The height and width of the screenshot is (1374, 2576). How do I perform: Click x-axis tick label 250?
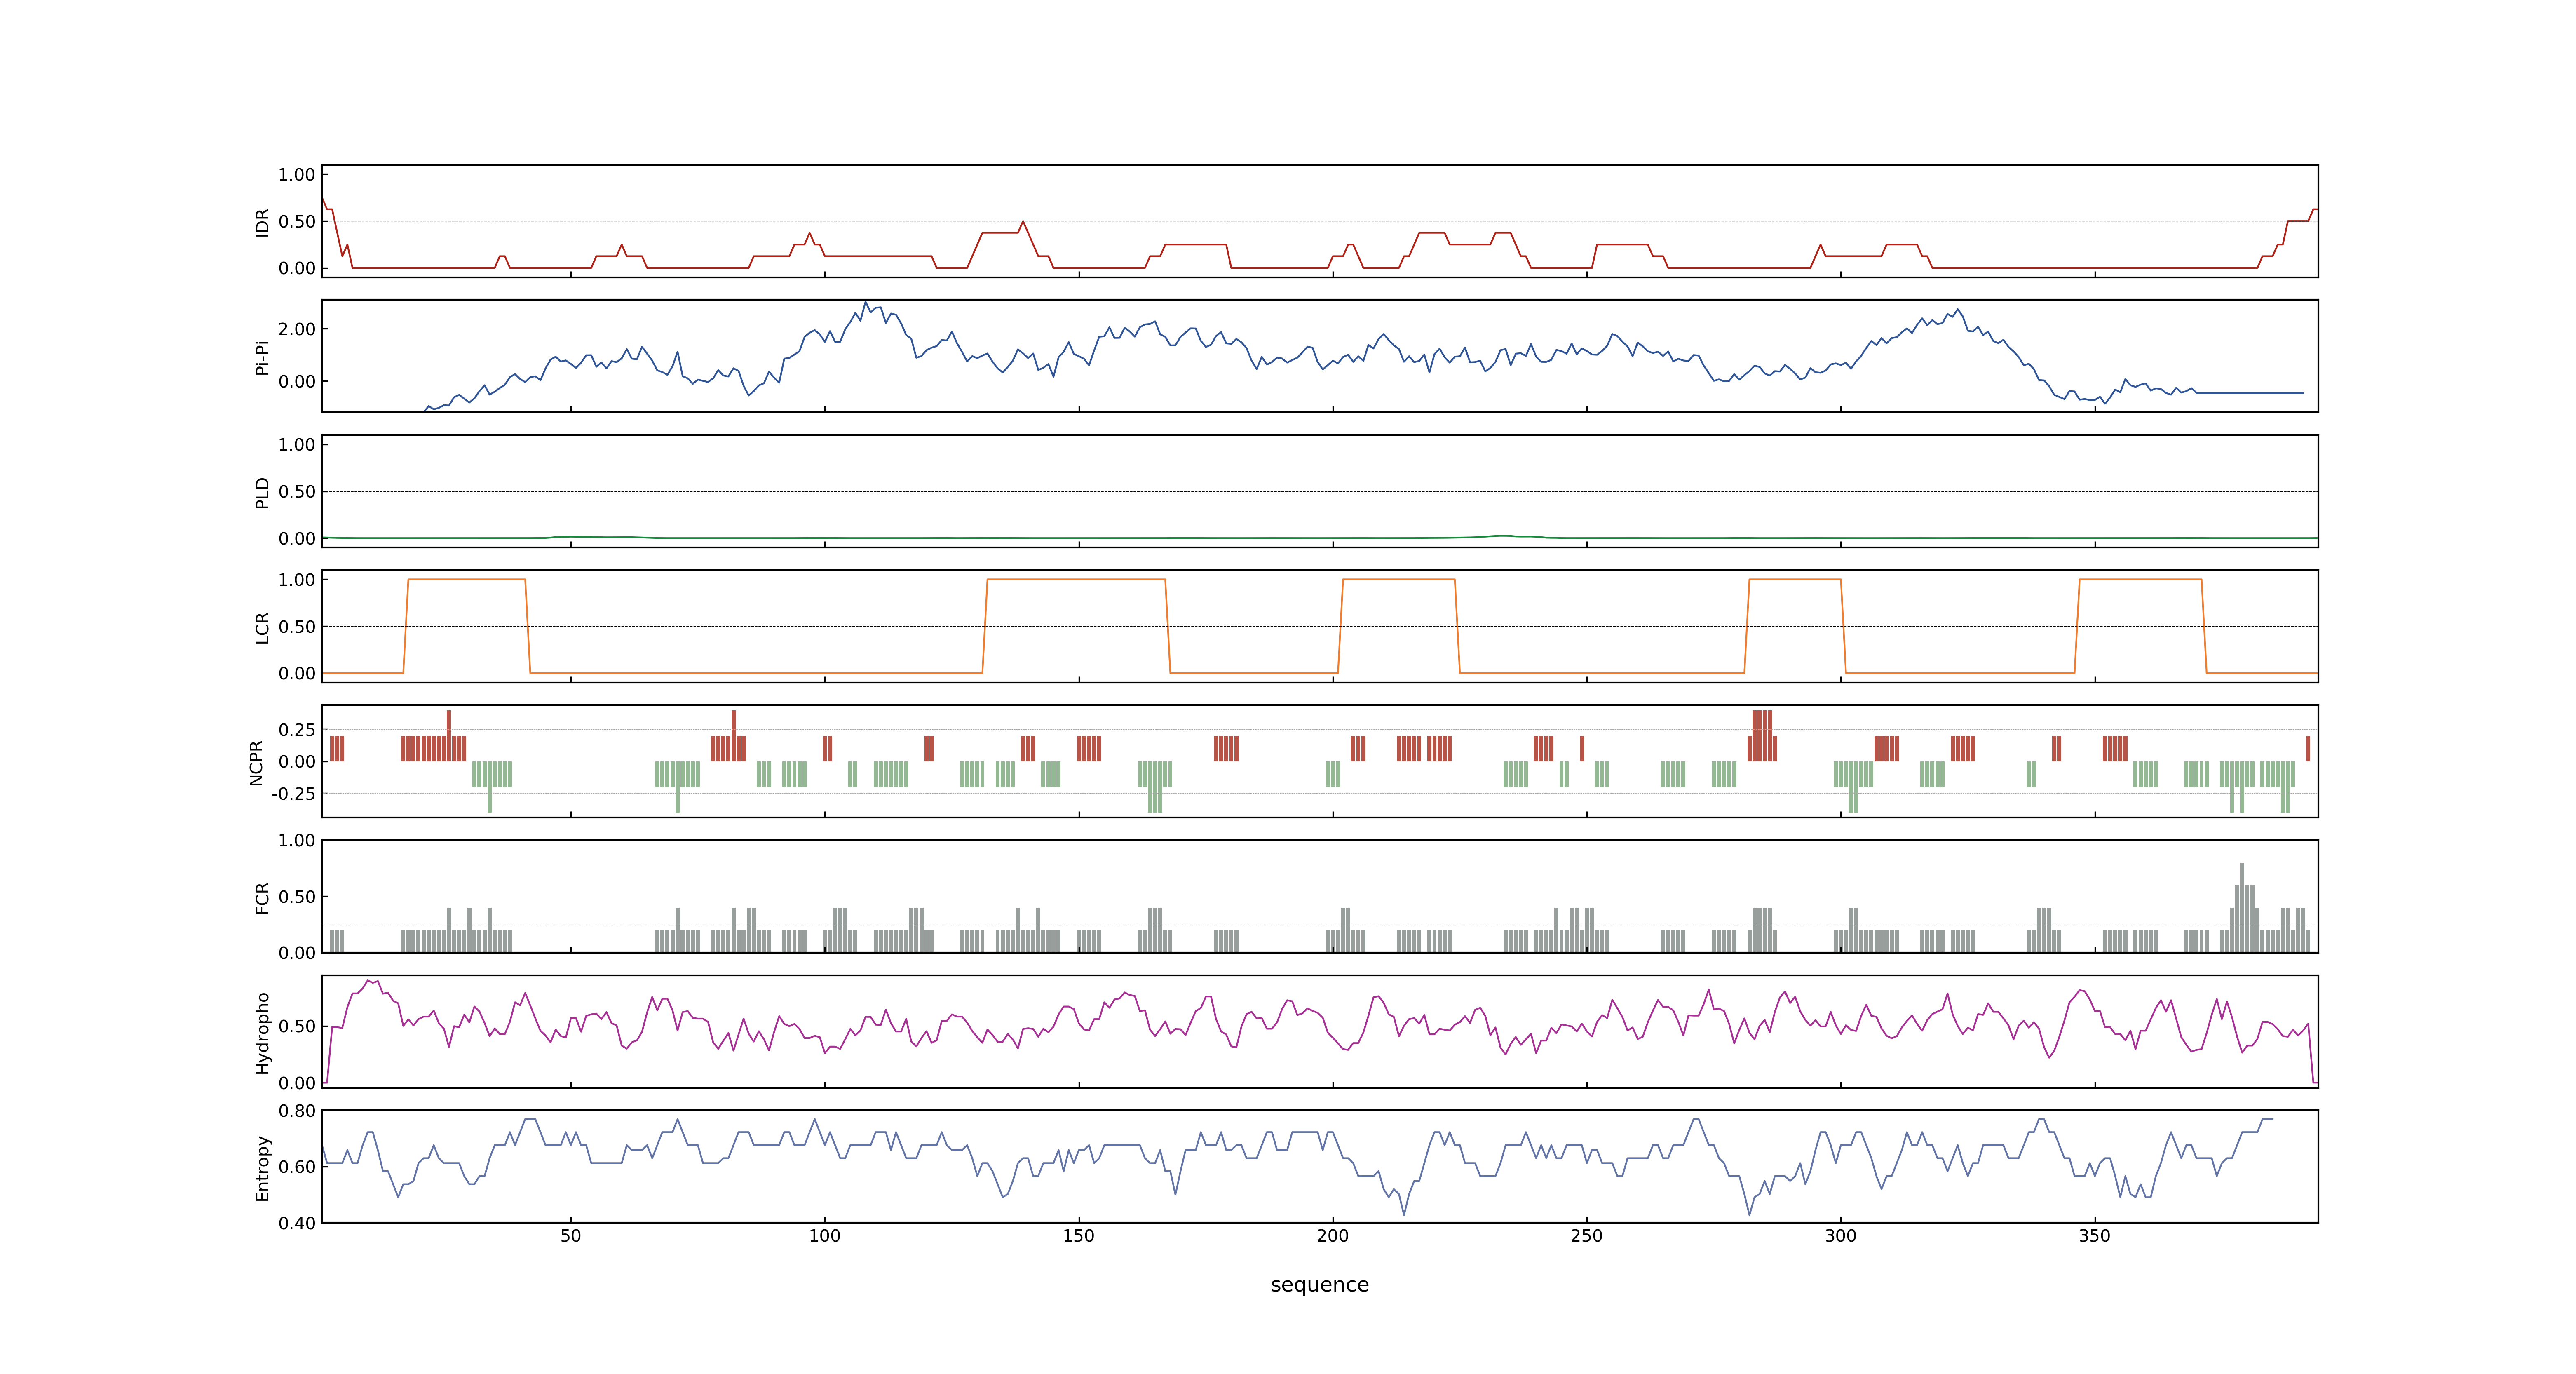(1586, 1236)
